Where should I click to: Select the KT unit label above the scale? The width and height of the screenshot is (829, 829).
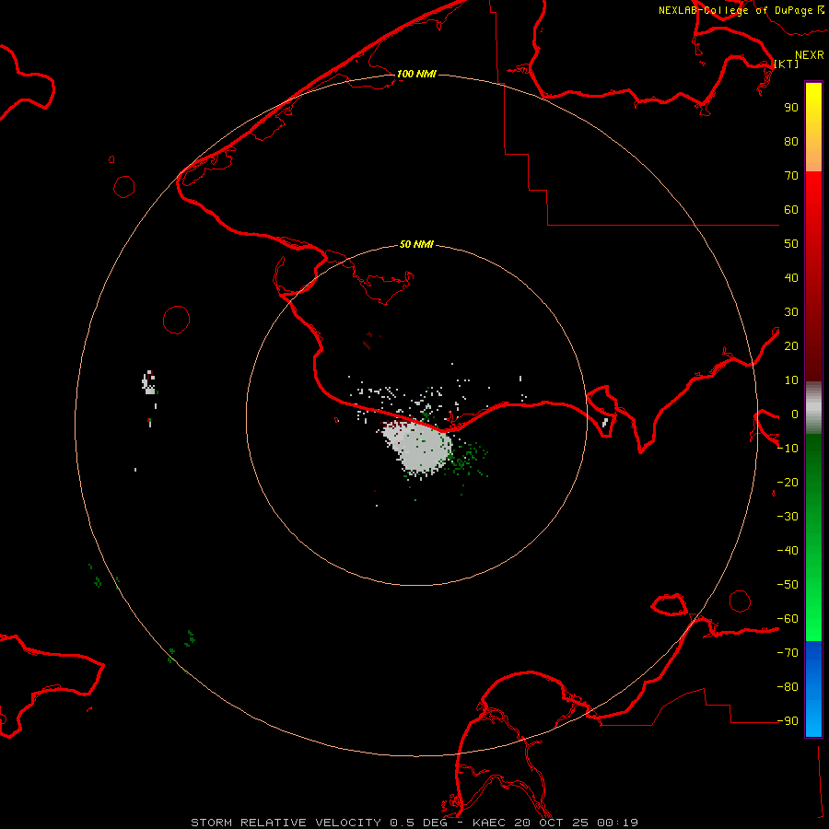click(x=787, y=64)
